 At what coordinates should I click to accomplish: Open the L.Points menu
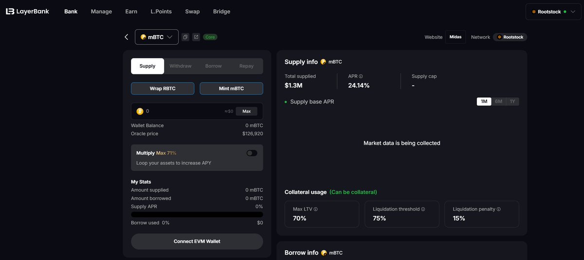[161, 12]
